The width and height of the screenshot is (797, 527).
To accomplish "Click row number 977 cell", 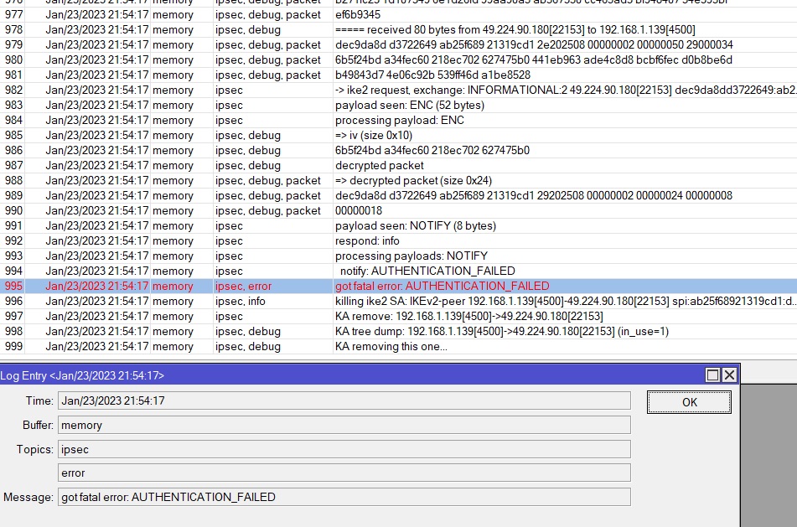I will [13, 15].
